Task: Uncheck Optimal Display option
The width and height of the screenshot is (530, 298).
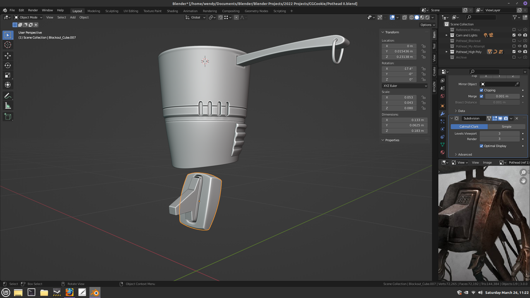Action: pyautogui.click(x=482, y=146)
